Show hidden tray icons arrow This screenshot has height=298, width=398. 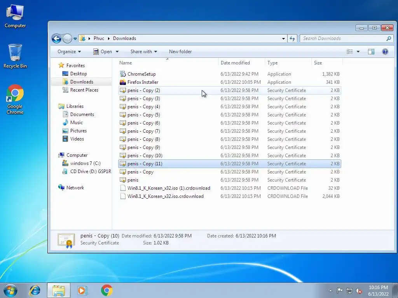[330, 291]
